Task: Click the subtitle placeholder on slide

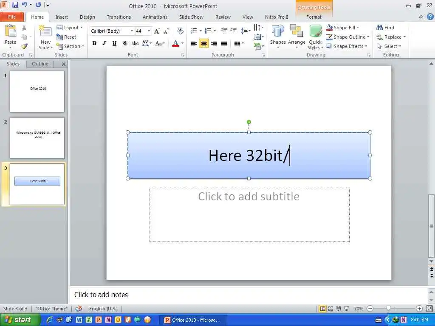Action: click(x=249, y=214)
